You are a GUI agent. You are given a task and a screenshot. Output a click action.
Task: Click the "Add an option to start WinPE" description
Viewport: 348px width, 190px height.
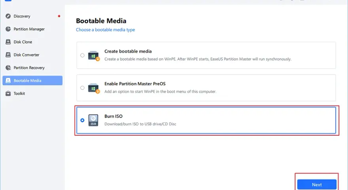(160, 91)
